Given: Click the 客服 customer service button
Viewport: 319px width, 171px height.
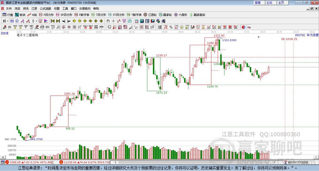Looking at the screenshot, I should click(259, 2).
